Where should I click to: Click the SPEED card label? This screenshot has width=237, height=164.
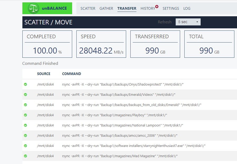pos(88,36)
